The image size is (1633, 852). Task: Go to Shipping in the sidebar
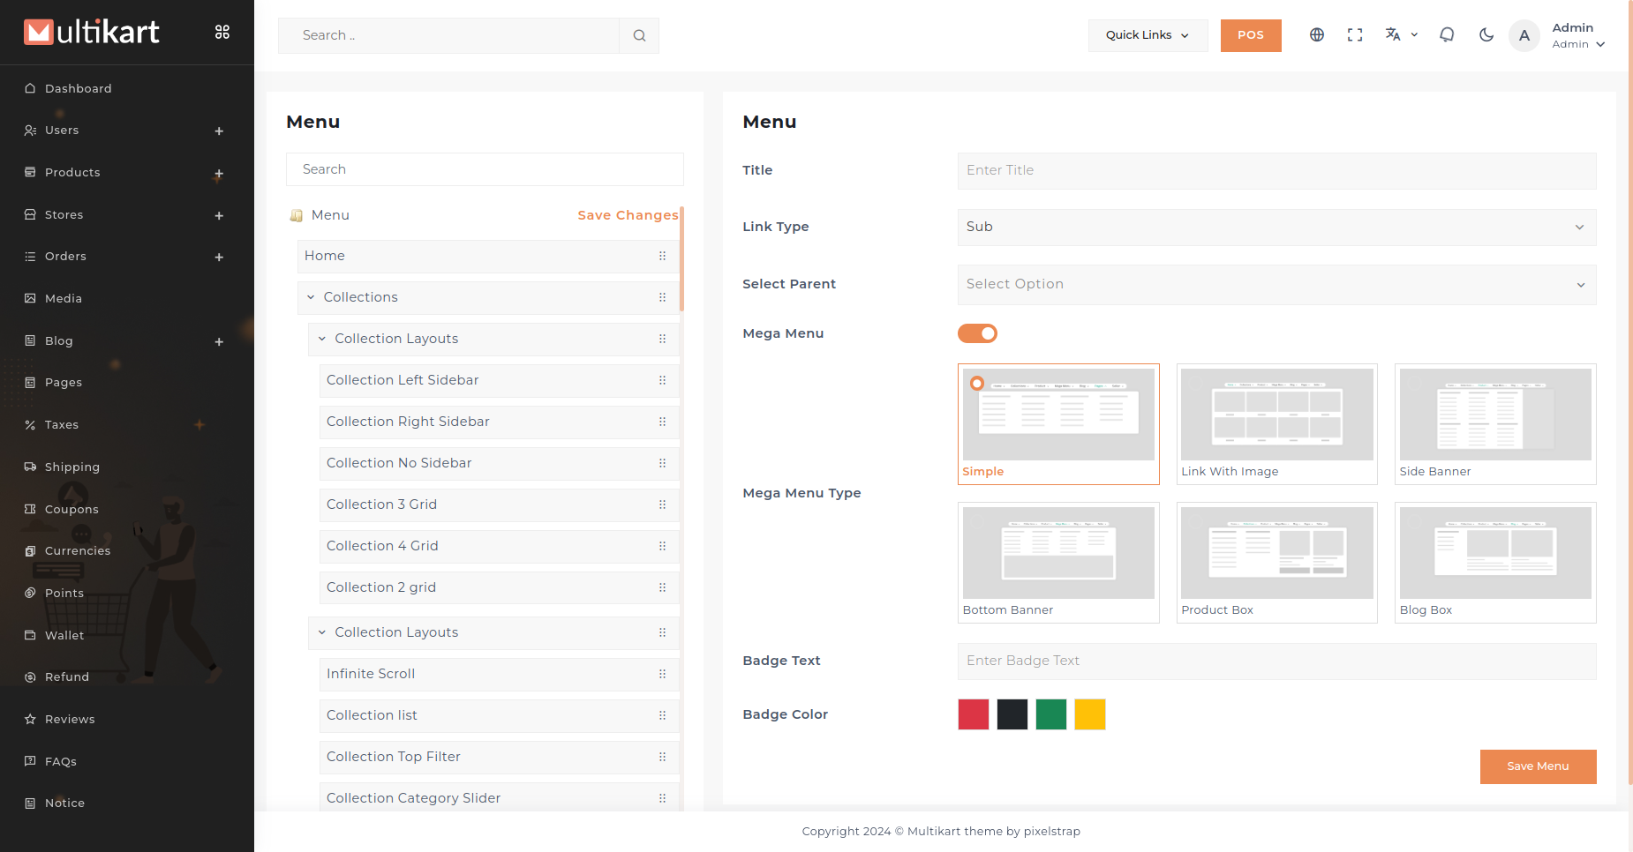coord(71,467)
